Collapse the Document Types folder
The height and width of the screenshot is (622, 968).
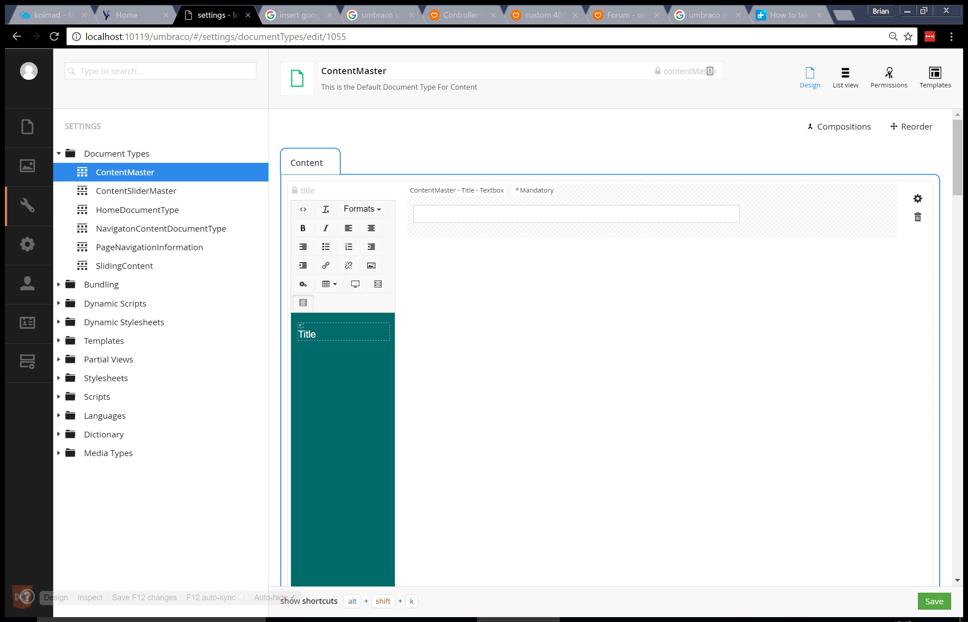tap(59, 154)
